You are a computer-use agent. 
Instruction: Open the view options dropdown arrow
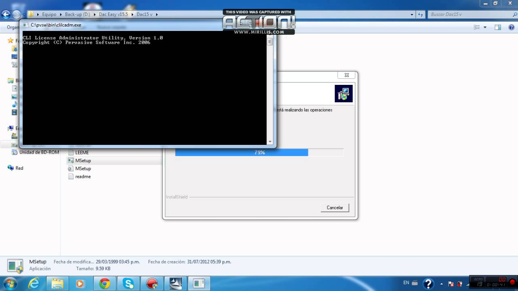(485, 27)
